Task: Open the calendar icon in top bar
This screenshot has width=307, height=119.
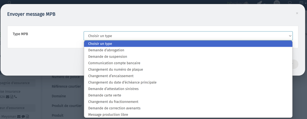Action: tap(301, 3)
